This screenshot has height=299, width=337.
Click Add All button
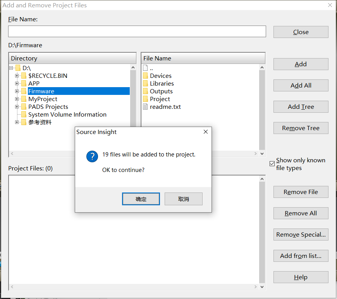pos(301,85)
